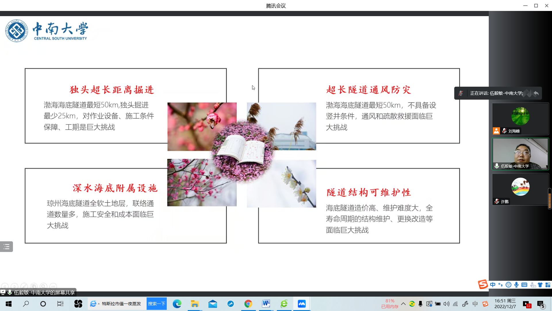Expand the hidden system tray icons
This screenshot has height=311, width=552.
[403, 304]
